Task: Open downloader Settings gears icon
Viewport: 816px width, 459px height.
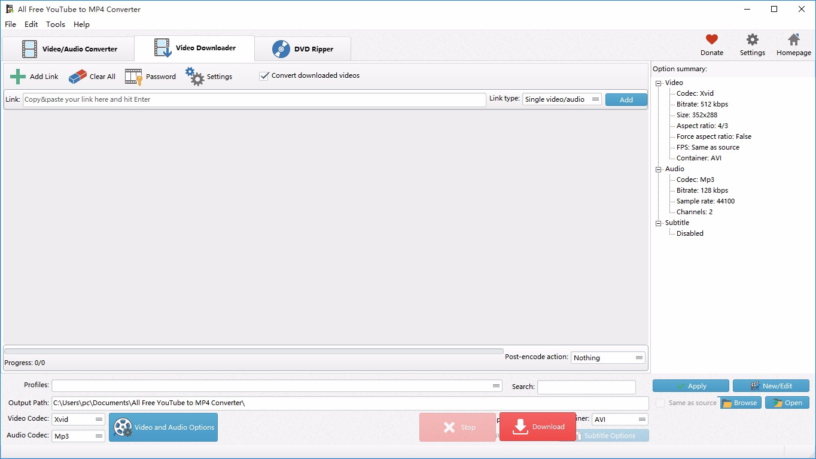Action: click(x=194, y=76)
